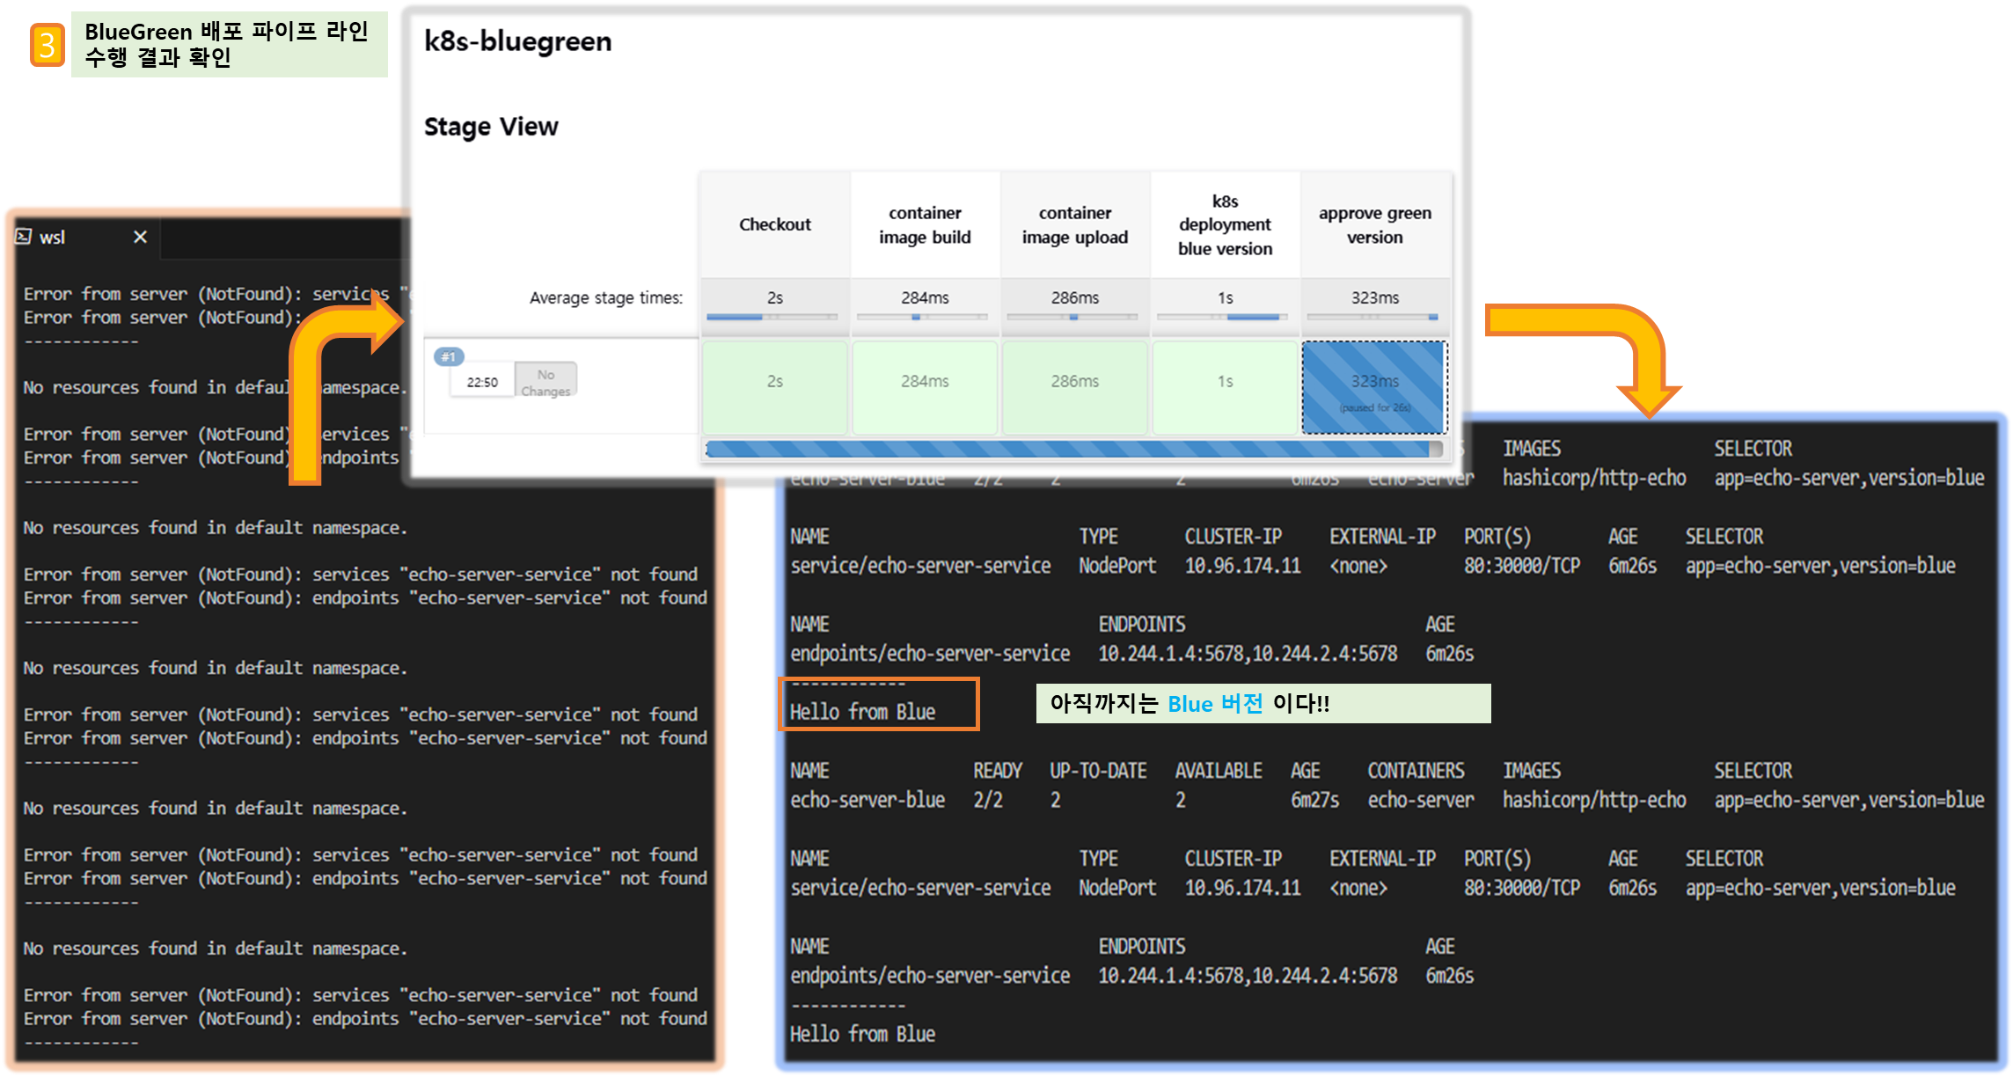
Task: Click the Checkout stage column header
Action: (774, 225)
